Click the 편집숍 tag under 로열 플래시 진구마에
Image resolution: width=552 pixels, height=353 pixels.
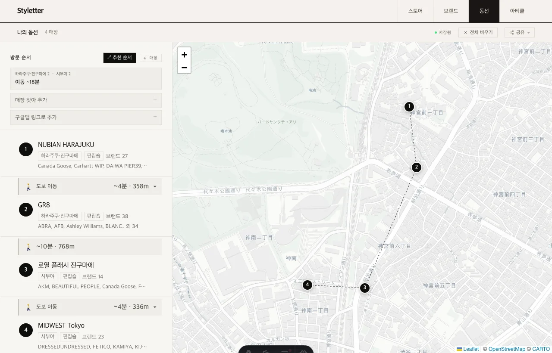pyautogui.click(x=69, y=276)
